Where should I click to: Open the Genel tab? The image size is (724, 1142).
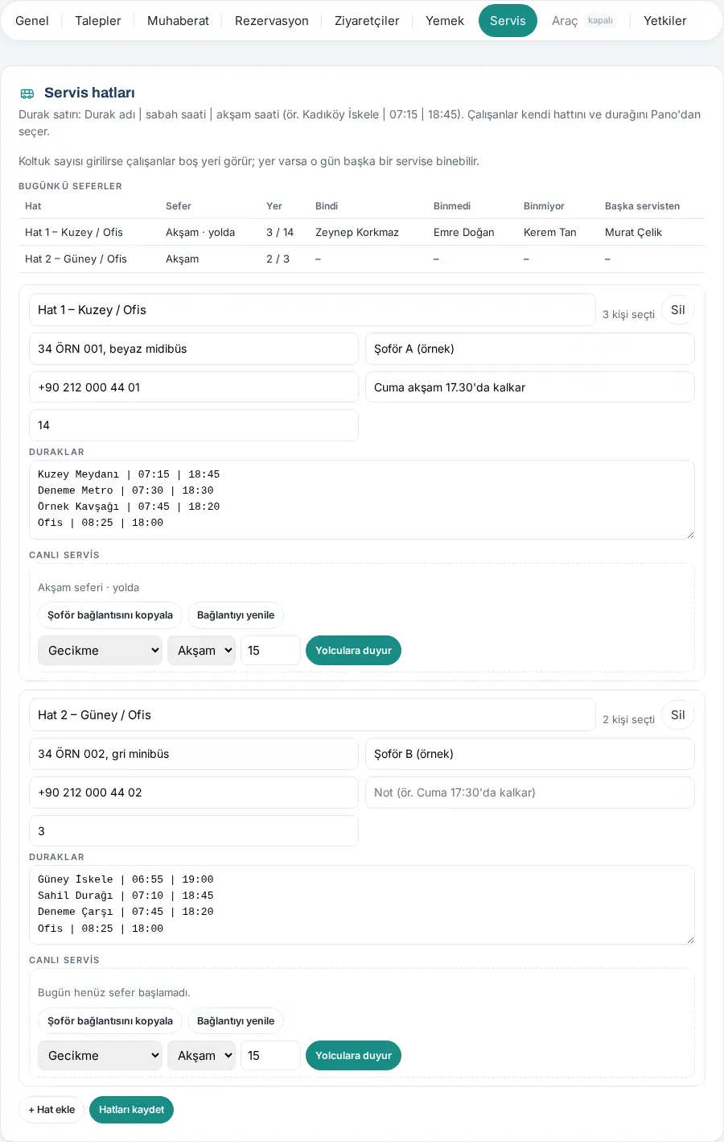tap(32, 21)
